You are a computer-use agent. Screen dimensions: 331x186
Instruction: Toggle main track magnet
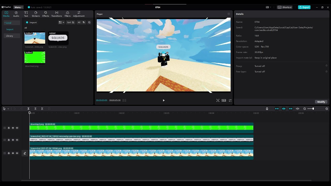(277, 109)
